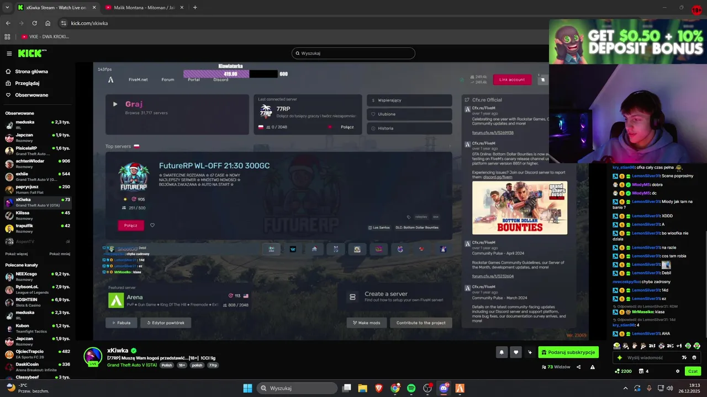This screenshot has width=707, height=397.
Task: Click xKiwka channel avatar below the stream
Action: tap(93, 356)
